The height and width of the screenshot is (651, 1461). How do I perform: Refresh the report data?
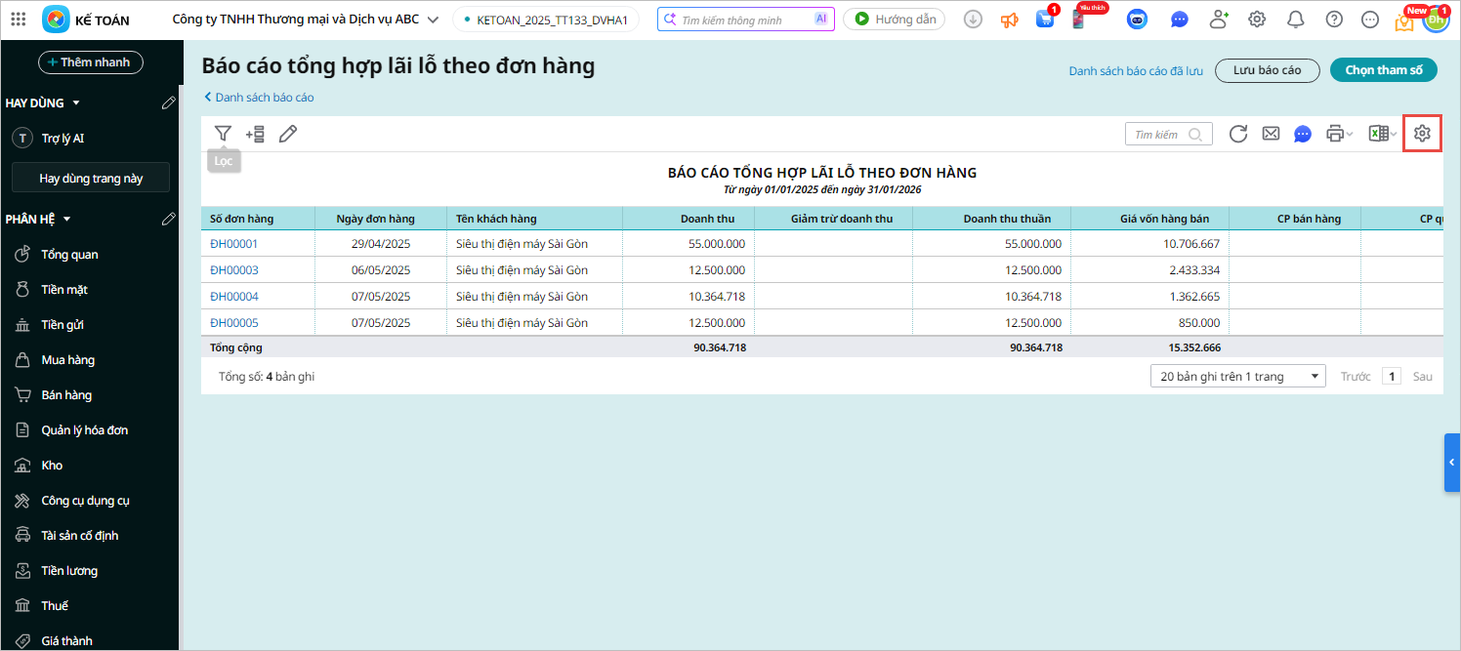coord(1237,135)
